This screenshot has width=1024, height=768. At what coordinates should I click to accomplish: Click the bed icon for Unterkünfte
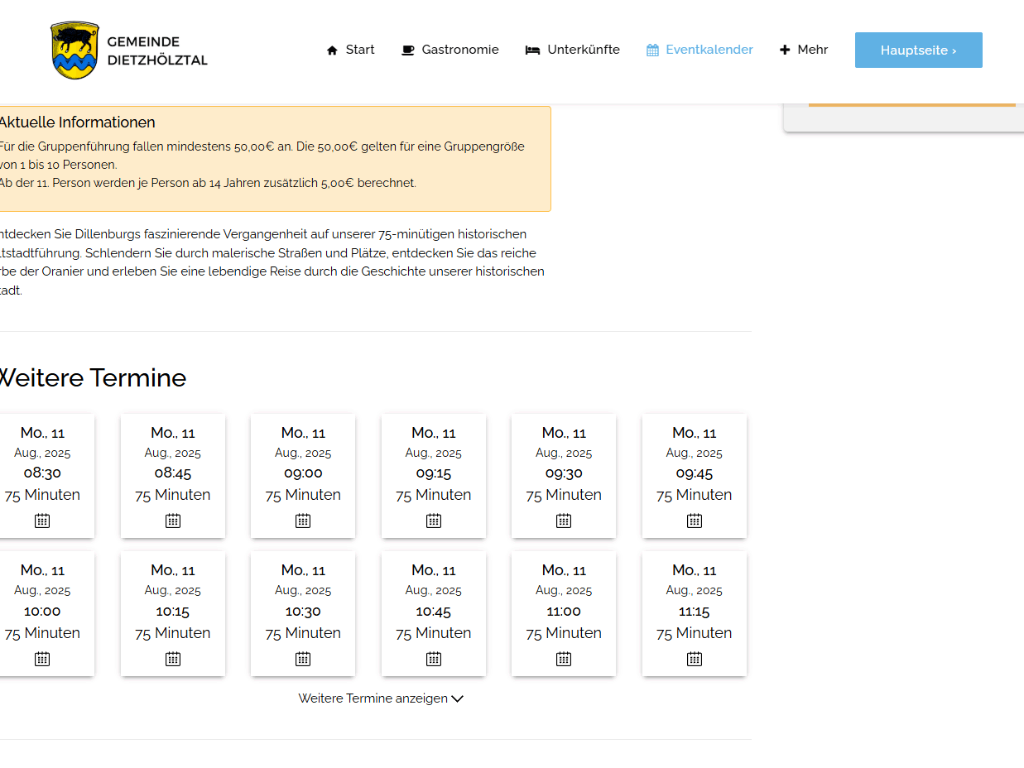(x=532, y=50)
